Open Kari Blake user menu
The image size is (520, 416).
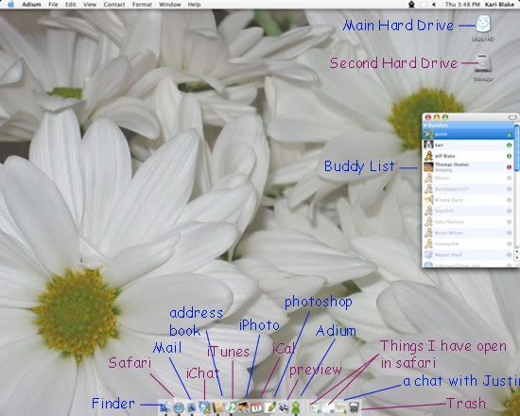click(499, 5)
